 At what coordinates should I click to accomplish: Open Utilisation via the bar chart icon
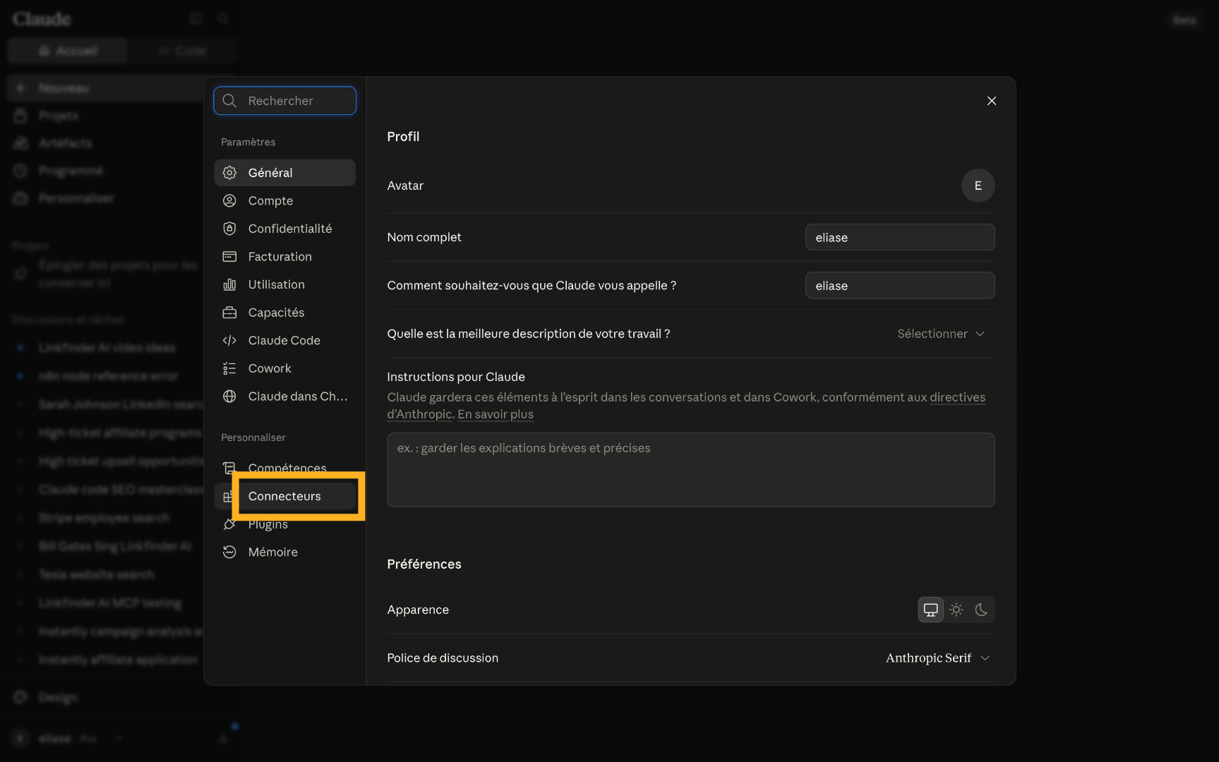229,284
